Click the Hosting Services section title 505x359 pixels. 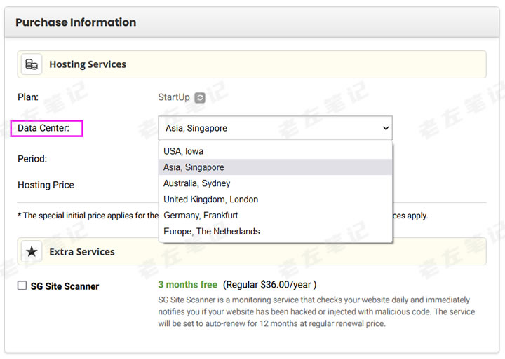(x=88, y=64)
